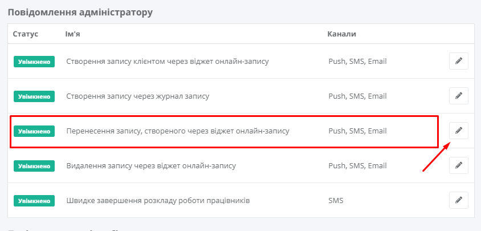Click 'Перенесення запису, створеного через віджет' name text
The width and height of the screenshot is (481, 231).
coord(178,131)
